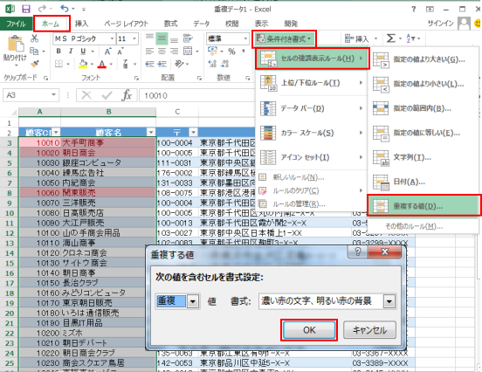Click the Insert Function fx icon

tap(127, 95)
